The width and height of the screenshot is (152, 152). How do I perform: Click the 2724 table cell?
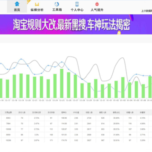(89, 118)
